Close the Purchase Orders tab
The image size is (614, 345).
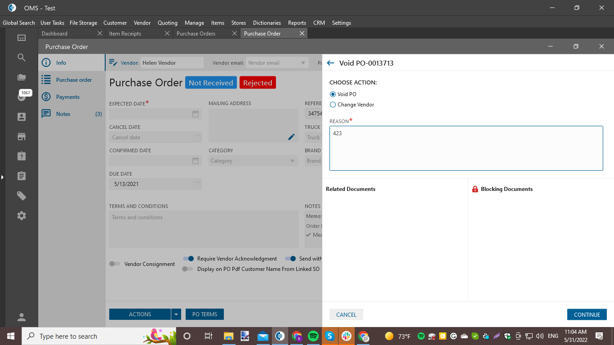(235, 33)
